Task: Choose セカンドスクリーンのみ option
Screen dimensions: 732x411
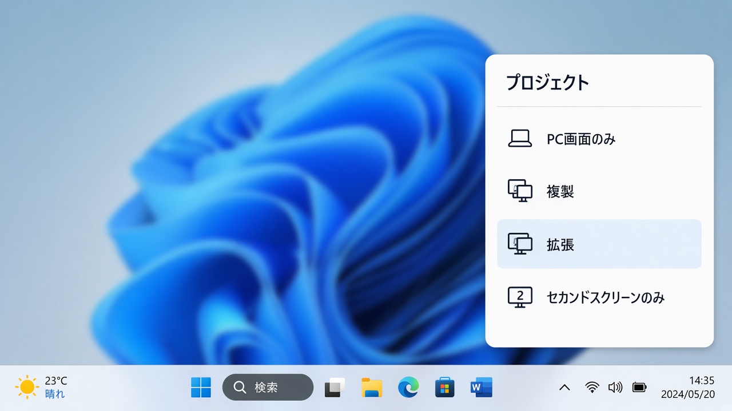Action: (599, 297)
